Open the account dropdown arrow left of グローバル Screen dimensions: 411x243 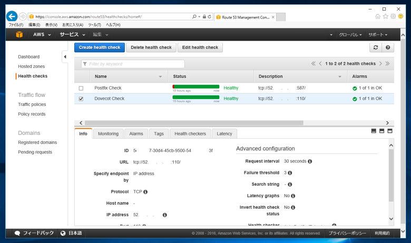[331, 35]
